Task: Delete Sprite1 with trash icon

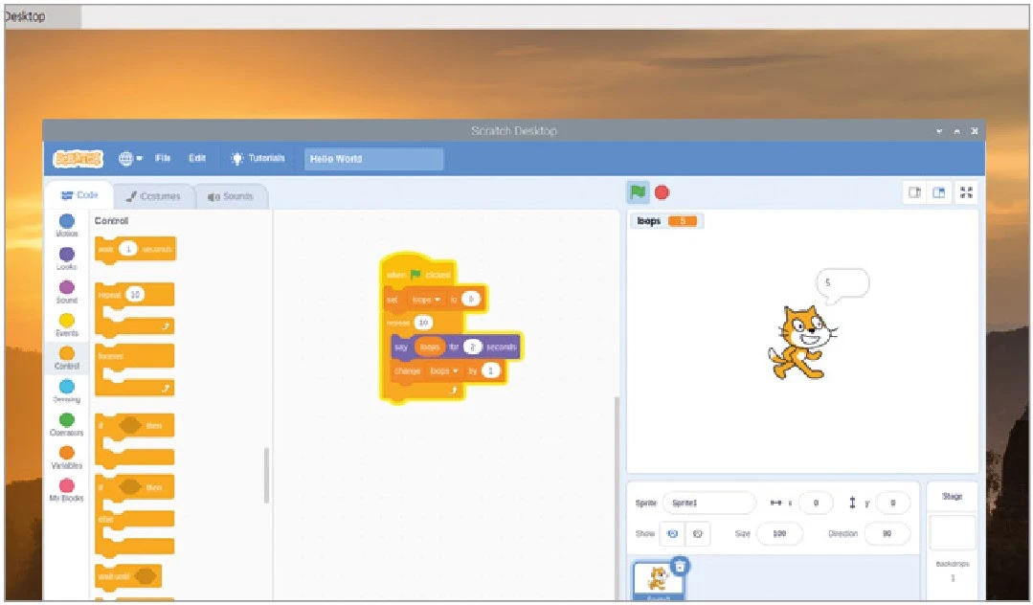Action: point(680,566)
